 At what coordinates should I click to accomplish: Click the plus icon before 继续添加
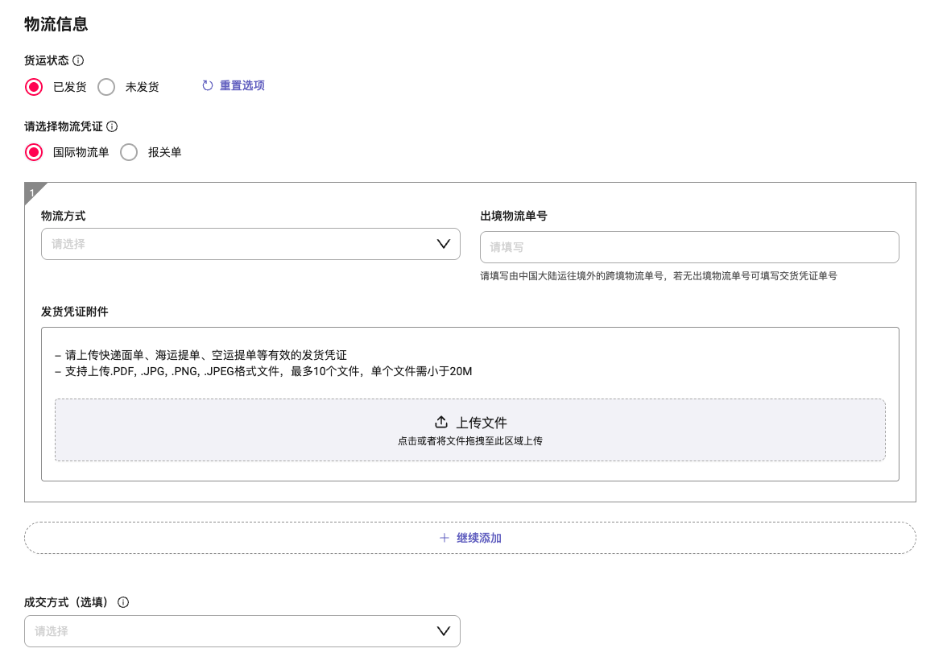coord(444,538)
